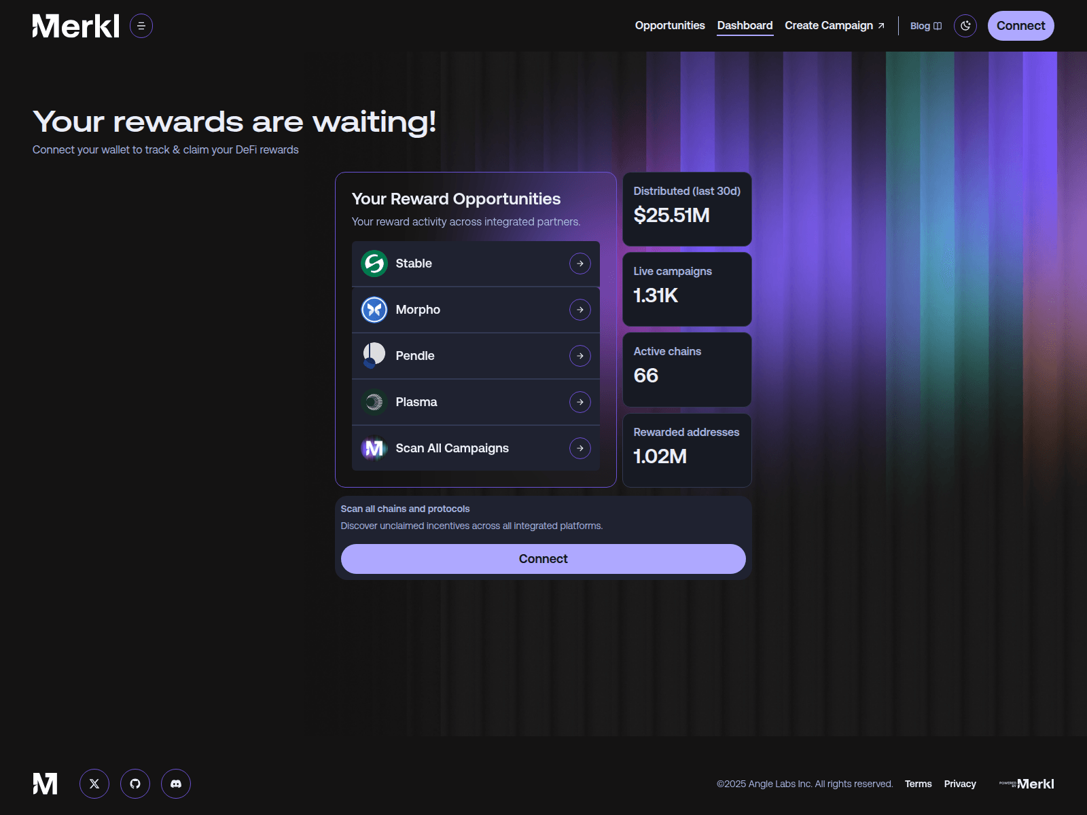1087x815 pixels.
Task: Expand Scan All Campaigns via arrow button
Action: click(580, 448)
